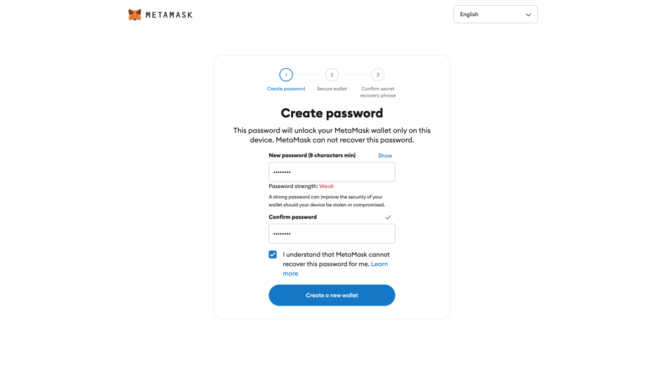Click the "Create password" main heading
The height and width of the screenshot is (367, 664).
pos(332,113)
